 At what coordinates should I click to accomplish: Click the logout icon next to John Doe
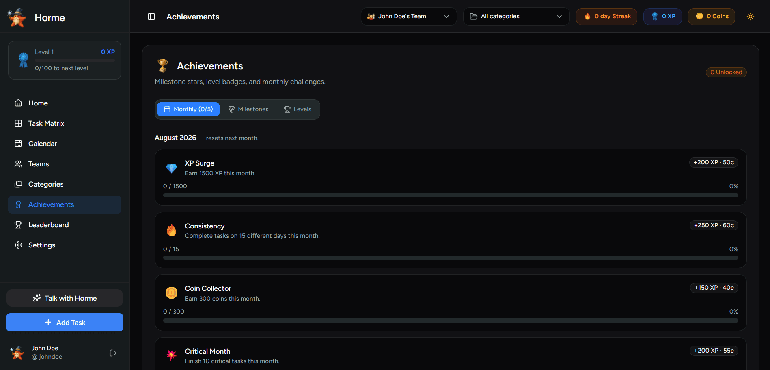(x=113, y=353)
